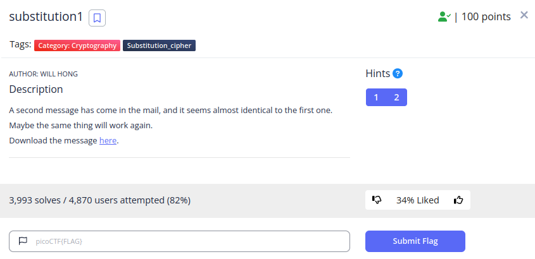Click the Author Will Hong label
The image size is (535, 259).
[43, 74]
